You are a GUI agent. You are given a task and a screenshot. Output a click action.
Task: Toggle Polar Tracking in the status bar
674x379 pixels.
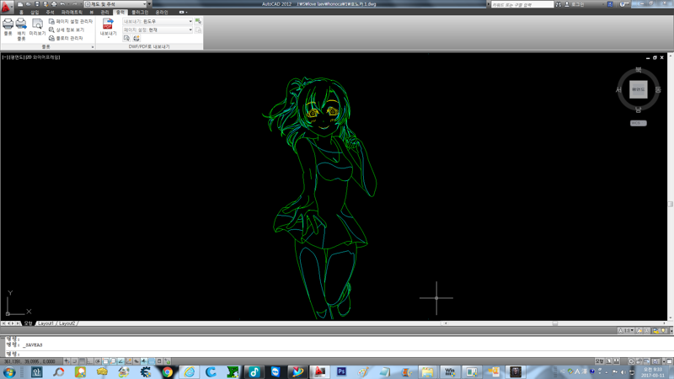click(98, 361)
